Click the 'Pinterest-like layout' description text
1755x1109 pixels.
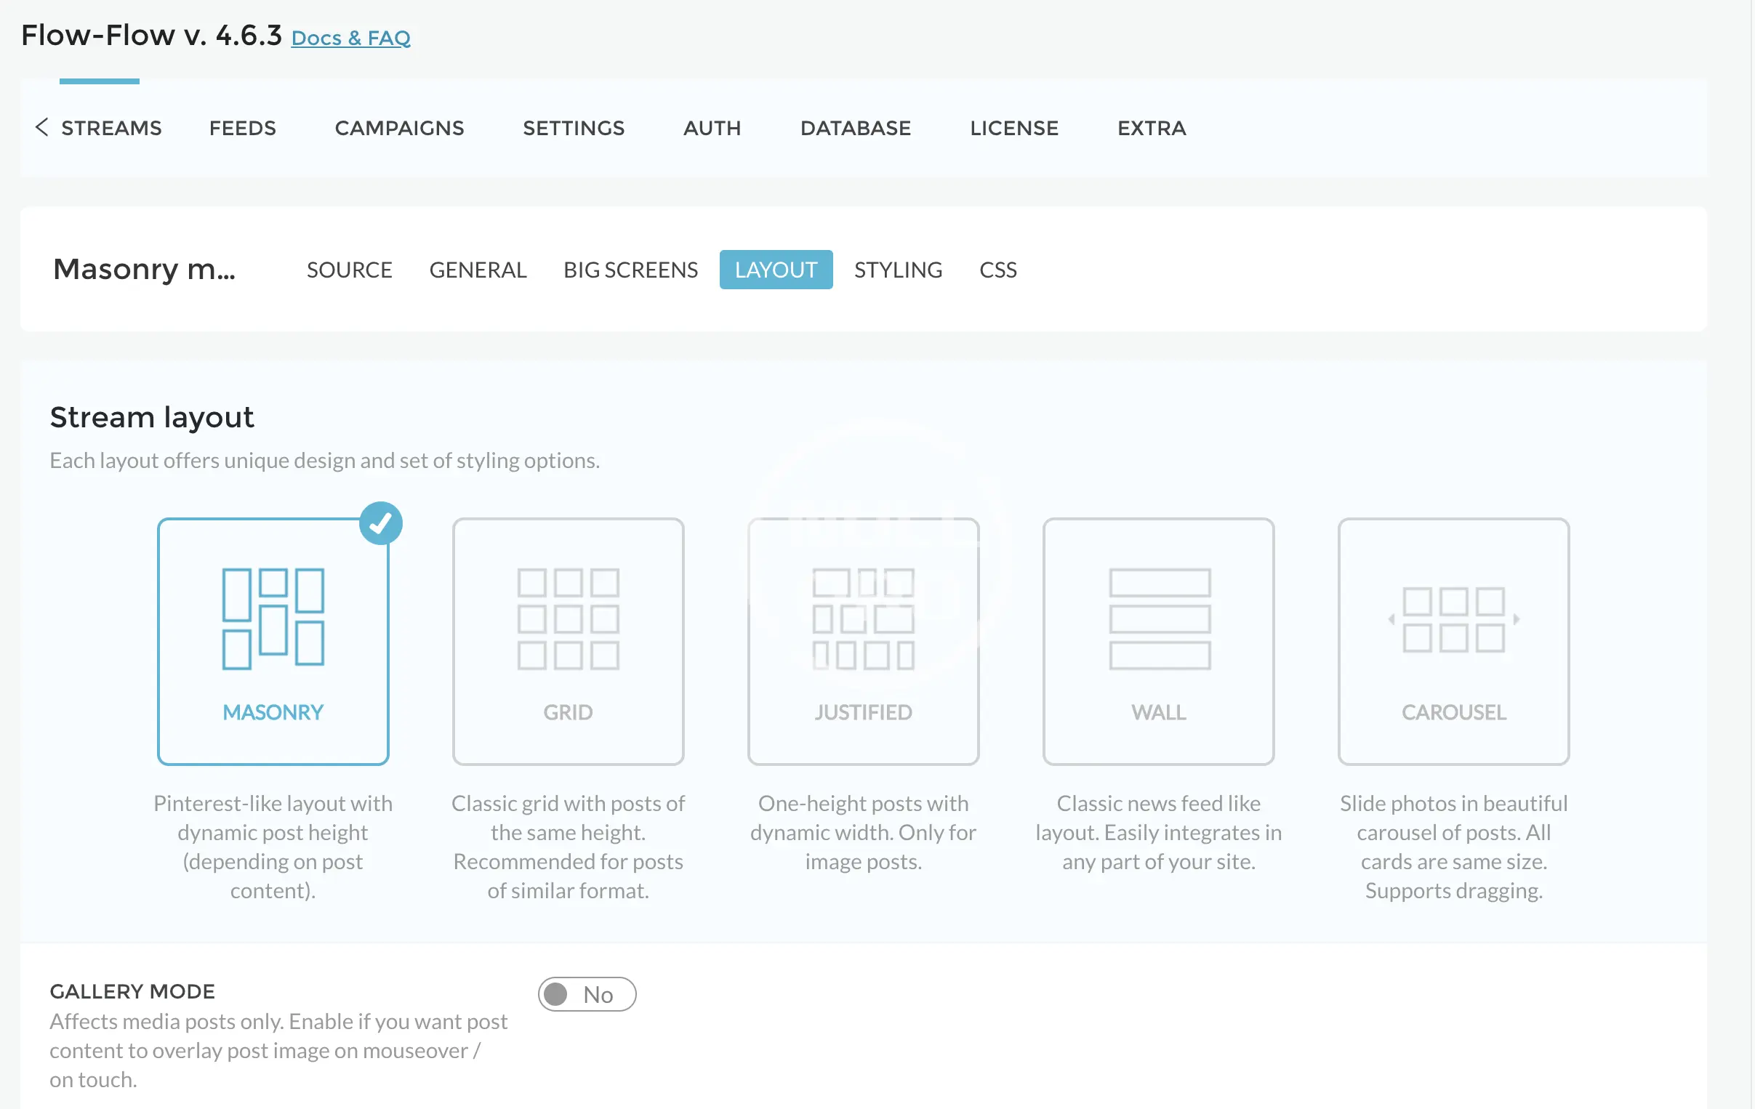coord(273,847)
